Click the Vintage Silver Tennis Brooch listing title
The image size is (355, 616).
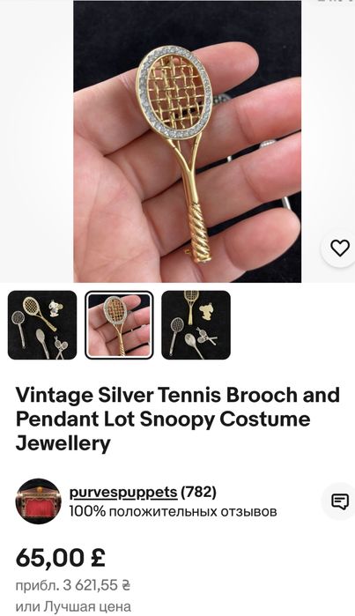pos(178,419)
